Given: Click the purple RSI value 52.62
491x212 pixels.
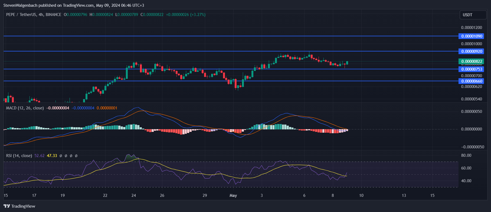Looking at the screenshot, I should 40,156.
